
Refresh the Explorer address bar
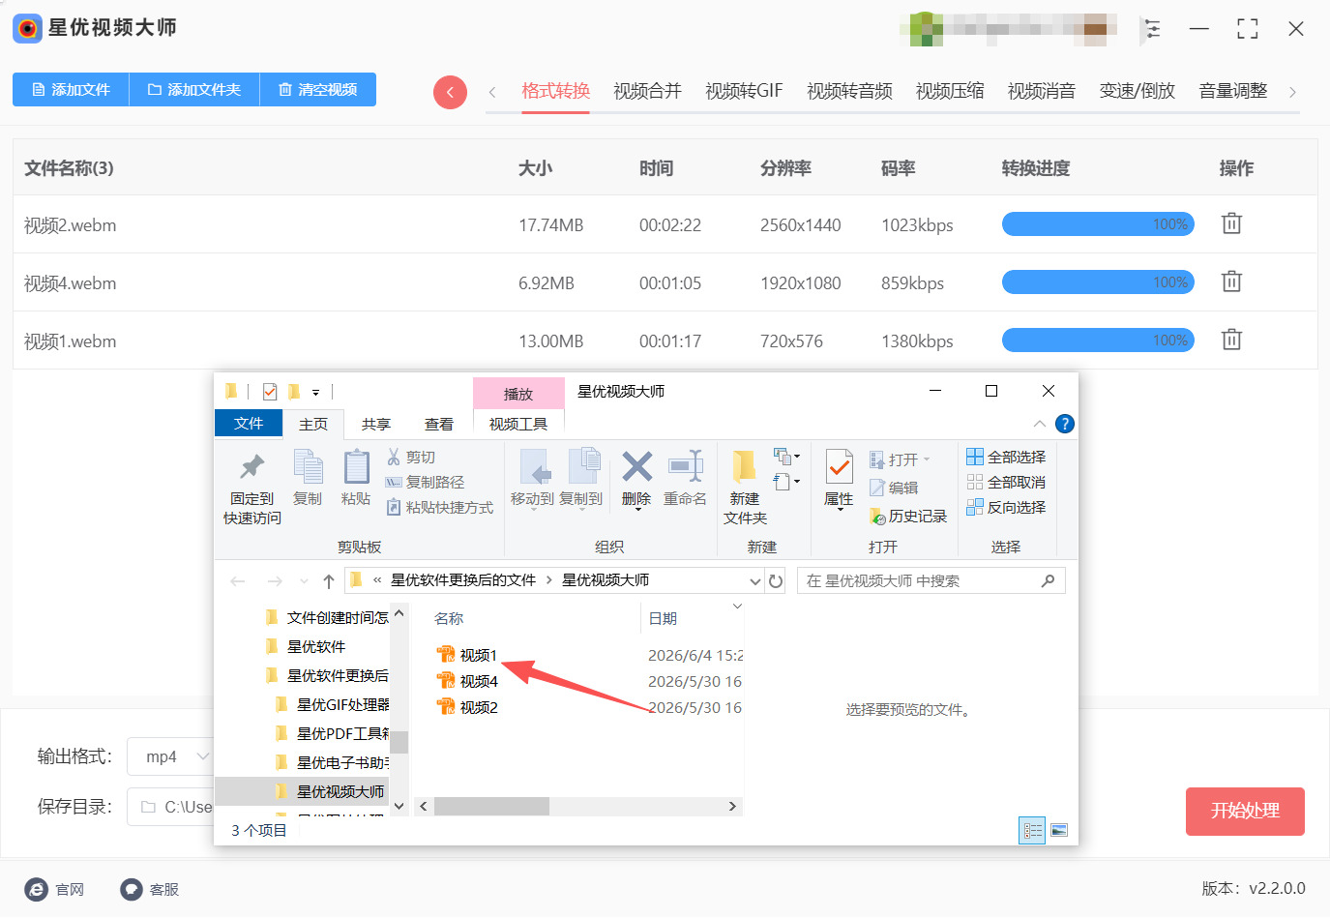pos(776,580)
